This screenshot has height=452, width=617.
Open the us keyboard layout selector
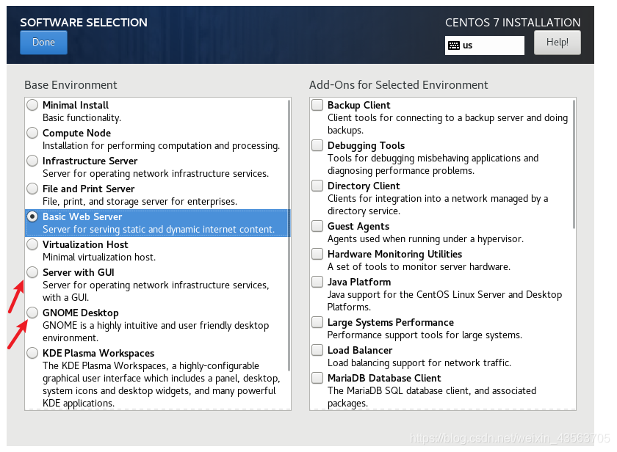[484, 45]
